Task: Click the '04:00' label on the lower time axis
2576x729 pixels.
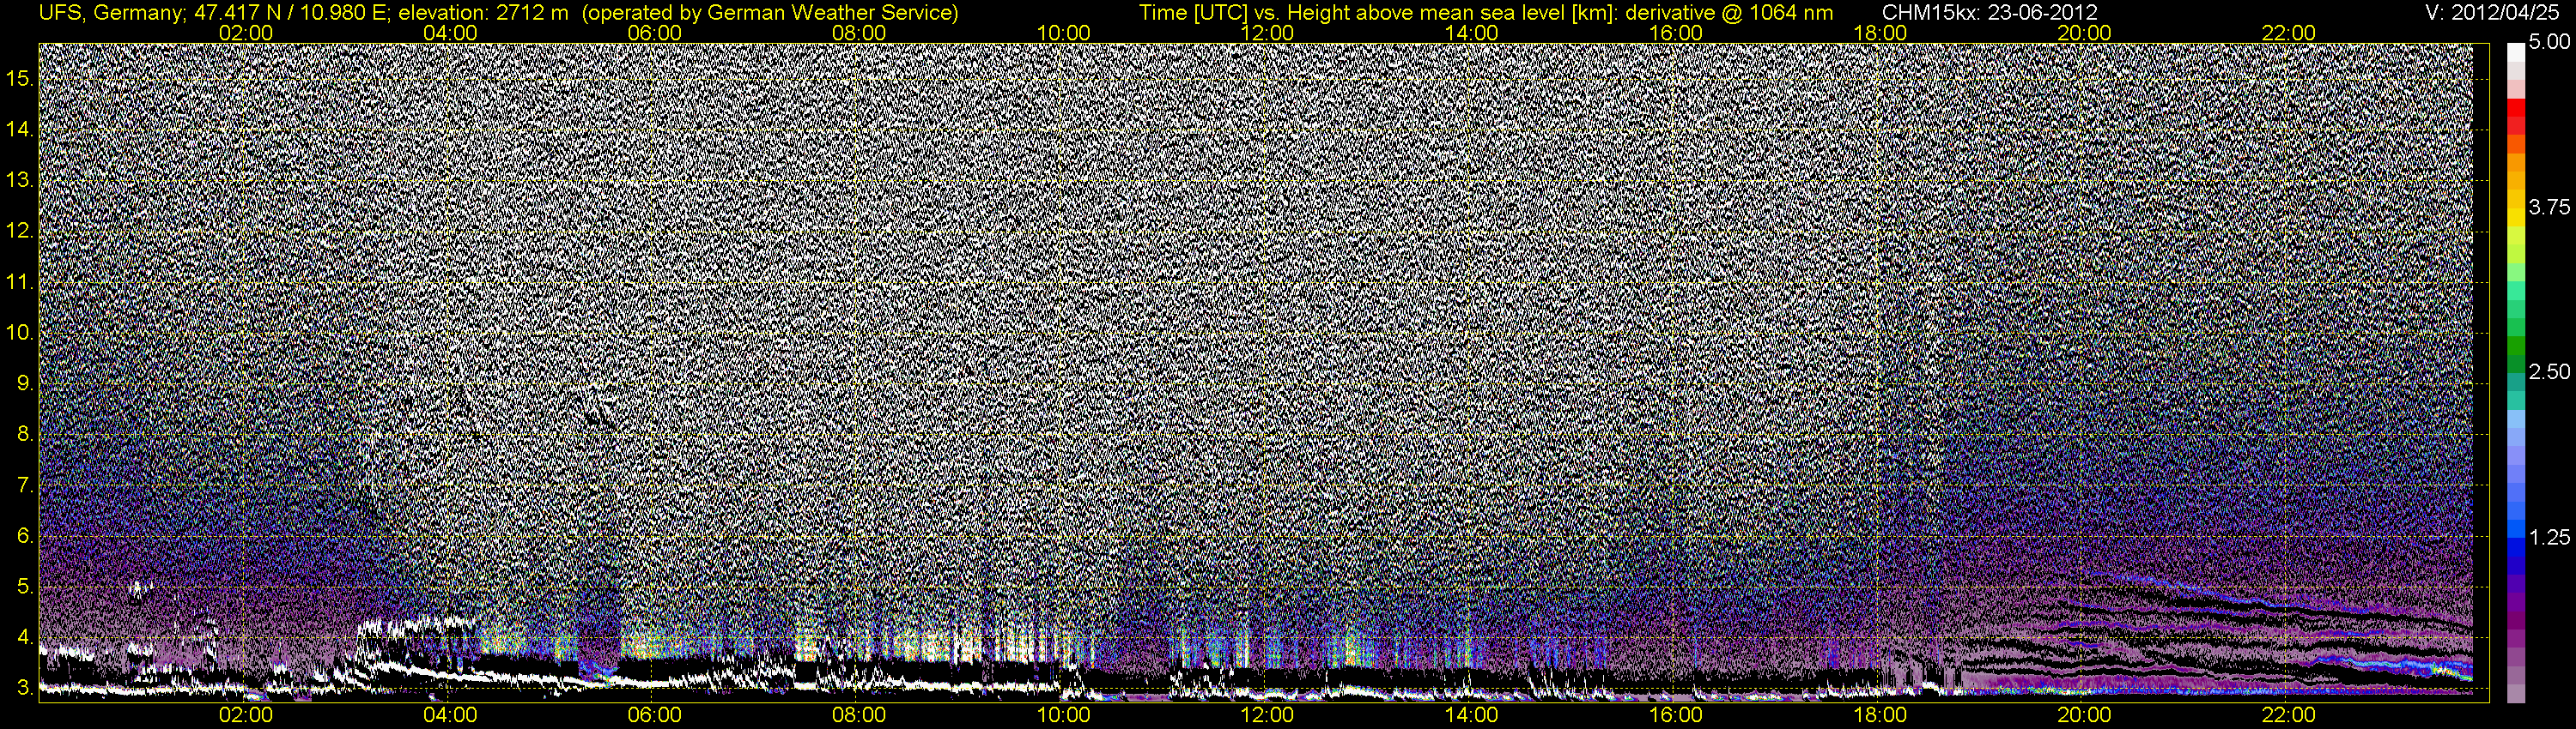Action: pyautogui.click(x=450, y=715)
